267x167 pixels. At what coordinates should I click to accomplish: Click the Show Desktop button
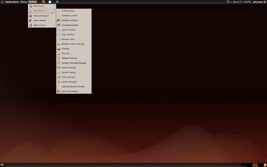pos(2,165)
